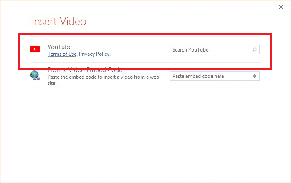Click the globe embed code icon
Screen dimensions: 291x183
tap(35, 75)
